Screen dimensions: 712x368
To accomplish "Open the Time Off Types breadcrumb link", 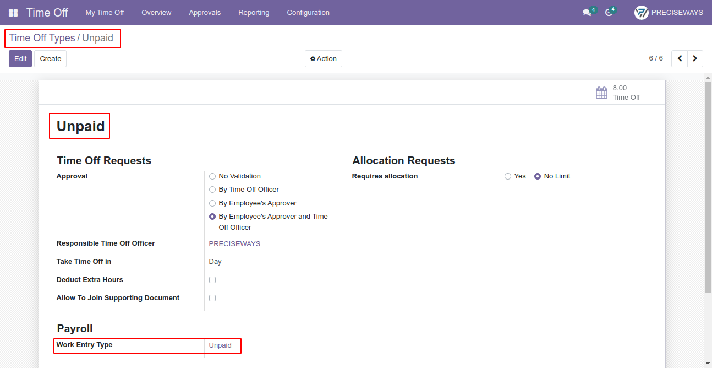I will click(x=42, y=38).
